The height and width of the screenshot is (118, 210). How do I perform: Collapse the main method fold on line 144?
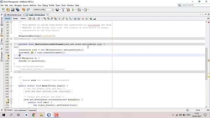tap(11, 86)
